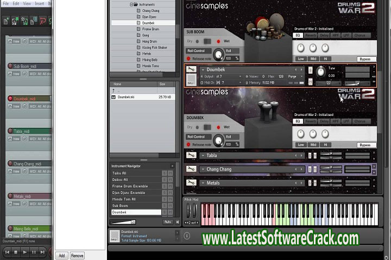Remove the Chang Chang instrument with its X
This screenshot has height=260, width=391.
374,166
